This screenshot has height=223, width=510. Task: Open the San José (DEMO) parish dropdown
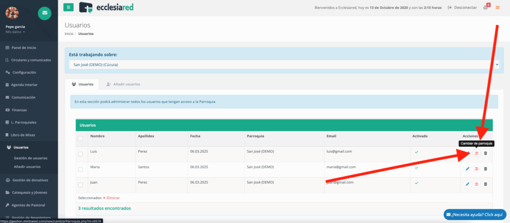(x=283, y=64)
